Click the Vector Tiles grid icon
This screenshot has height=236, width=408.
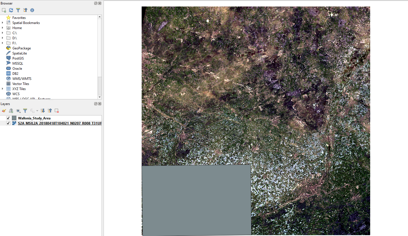[8, 84]
